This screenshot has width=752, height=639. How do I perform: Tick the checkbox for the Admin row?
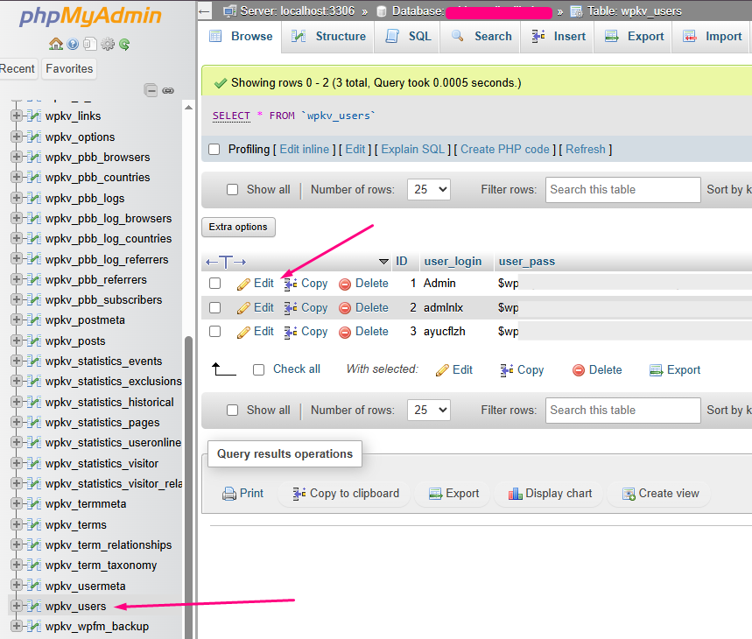pyautogui.click(x=215, y=284)
